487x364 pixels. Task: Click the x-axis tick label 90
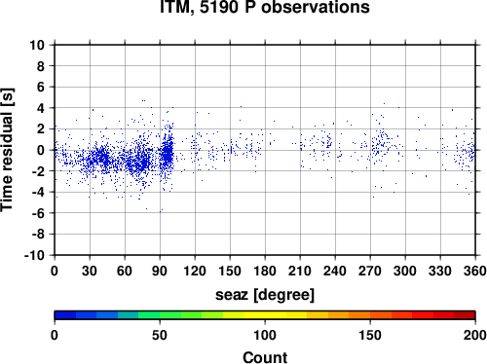tap(160, 271)
